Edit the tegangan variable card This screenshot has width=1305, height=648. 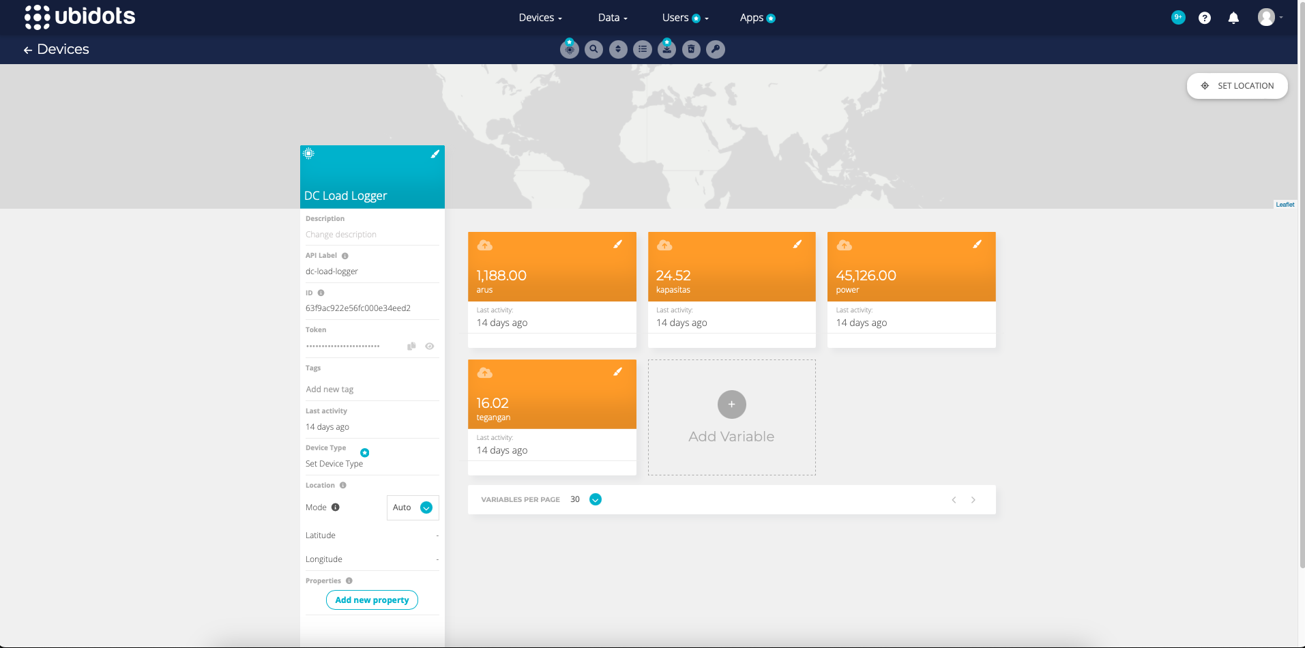617,372
